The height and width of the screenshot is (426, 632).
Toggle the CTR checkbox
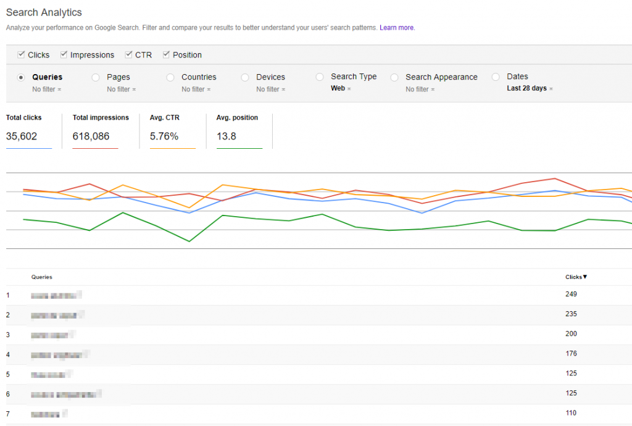point(128,54)
